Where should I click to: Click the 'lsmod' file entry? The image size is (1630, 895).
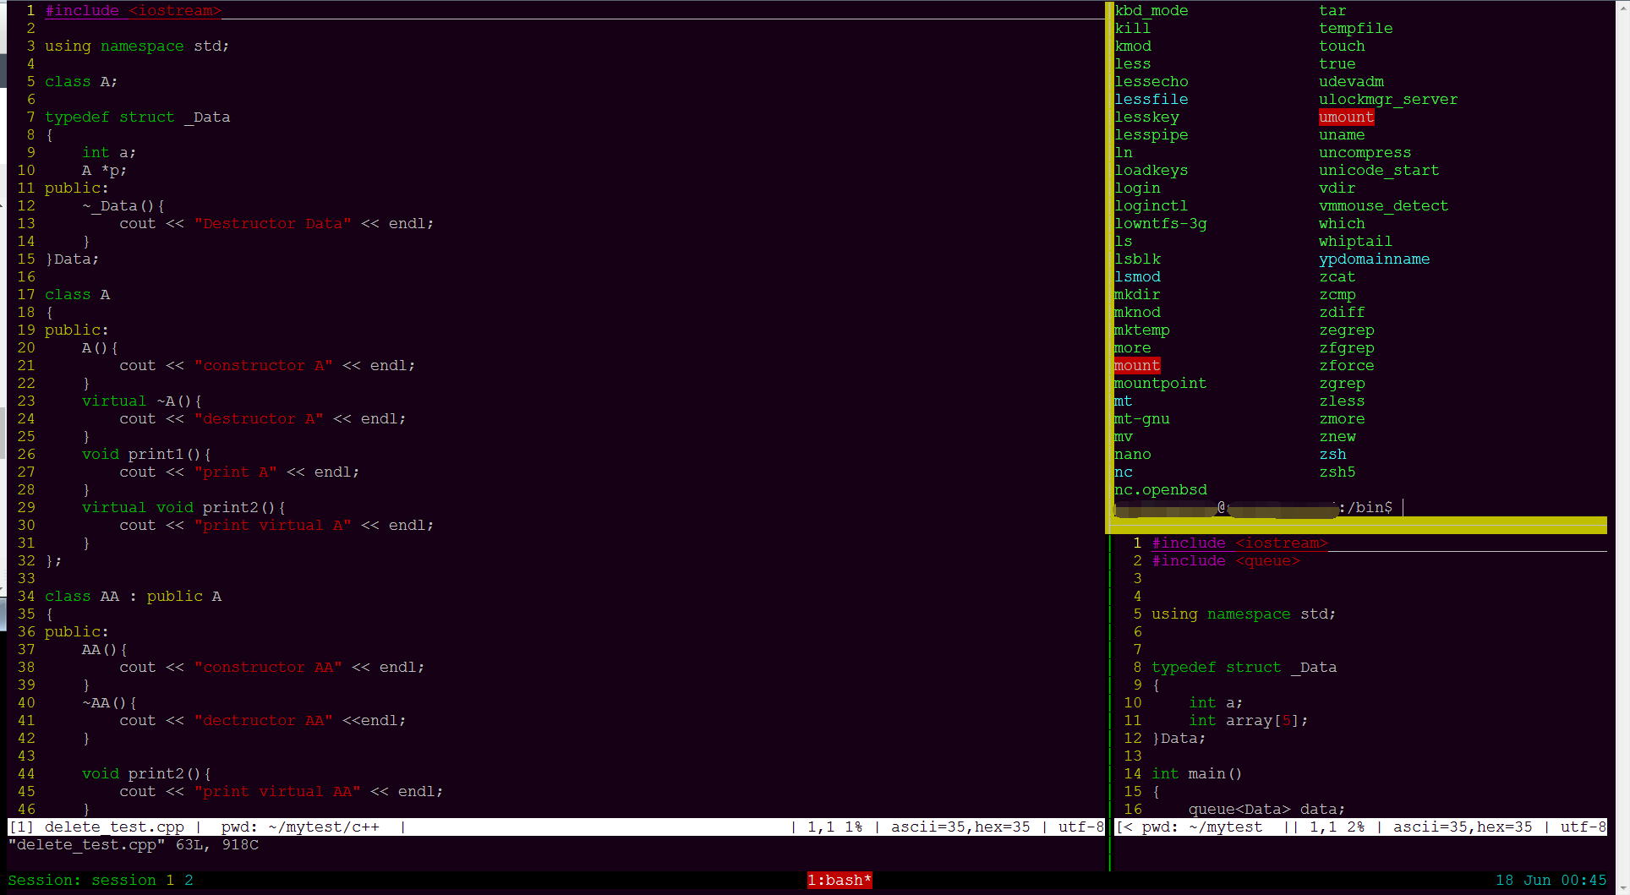click(x=1137, y=276)
